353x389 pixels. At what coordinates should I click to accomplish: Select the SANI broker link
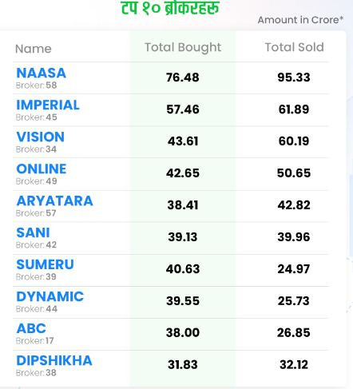[x=33, y=232]
